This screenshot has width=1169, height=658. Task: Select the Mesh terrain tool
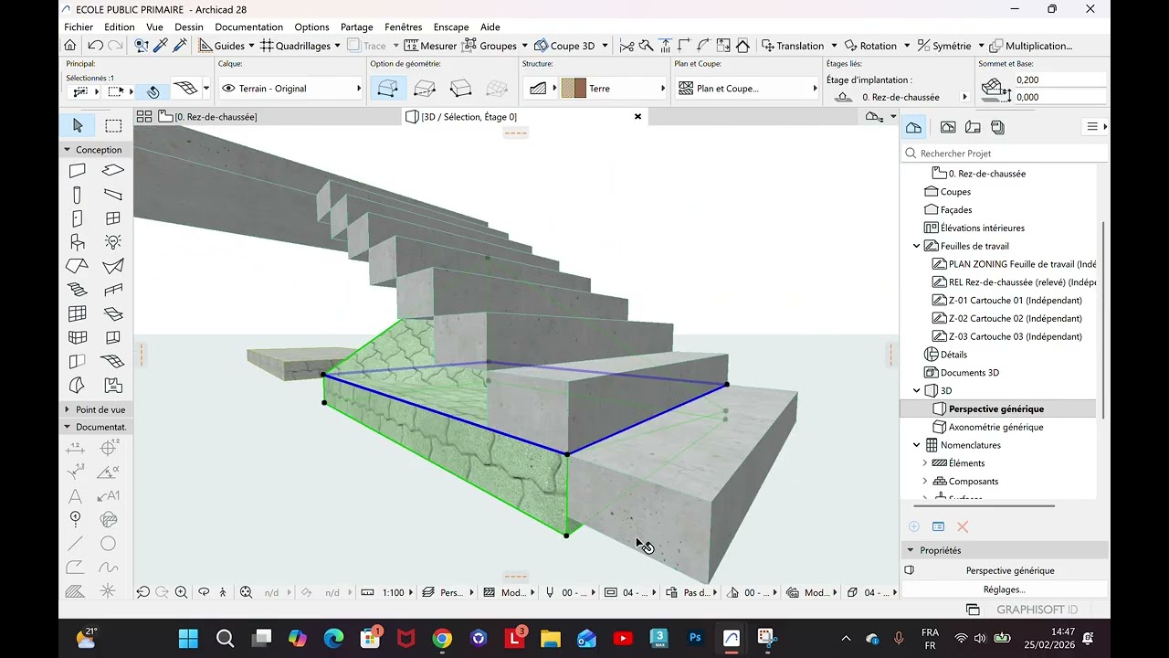(113, 361)
